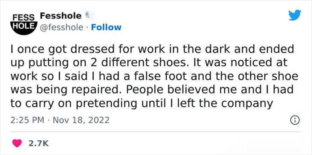Click the Fesshole profile avatar
Viewport: 312px width, 155px height.
[x=24, y=23]
